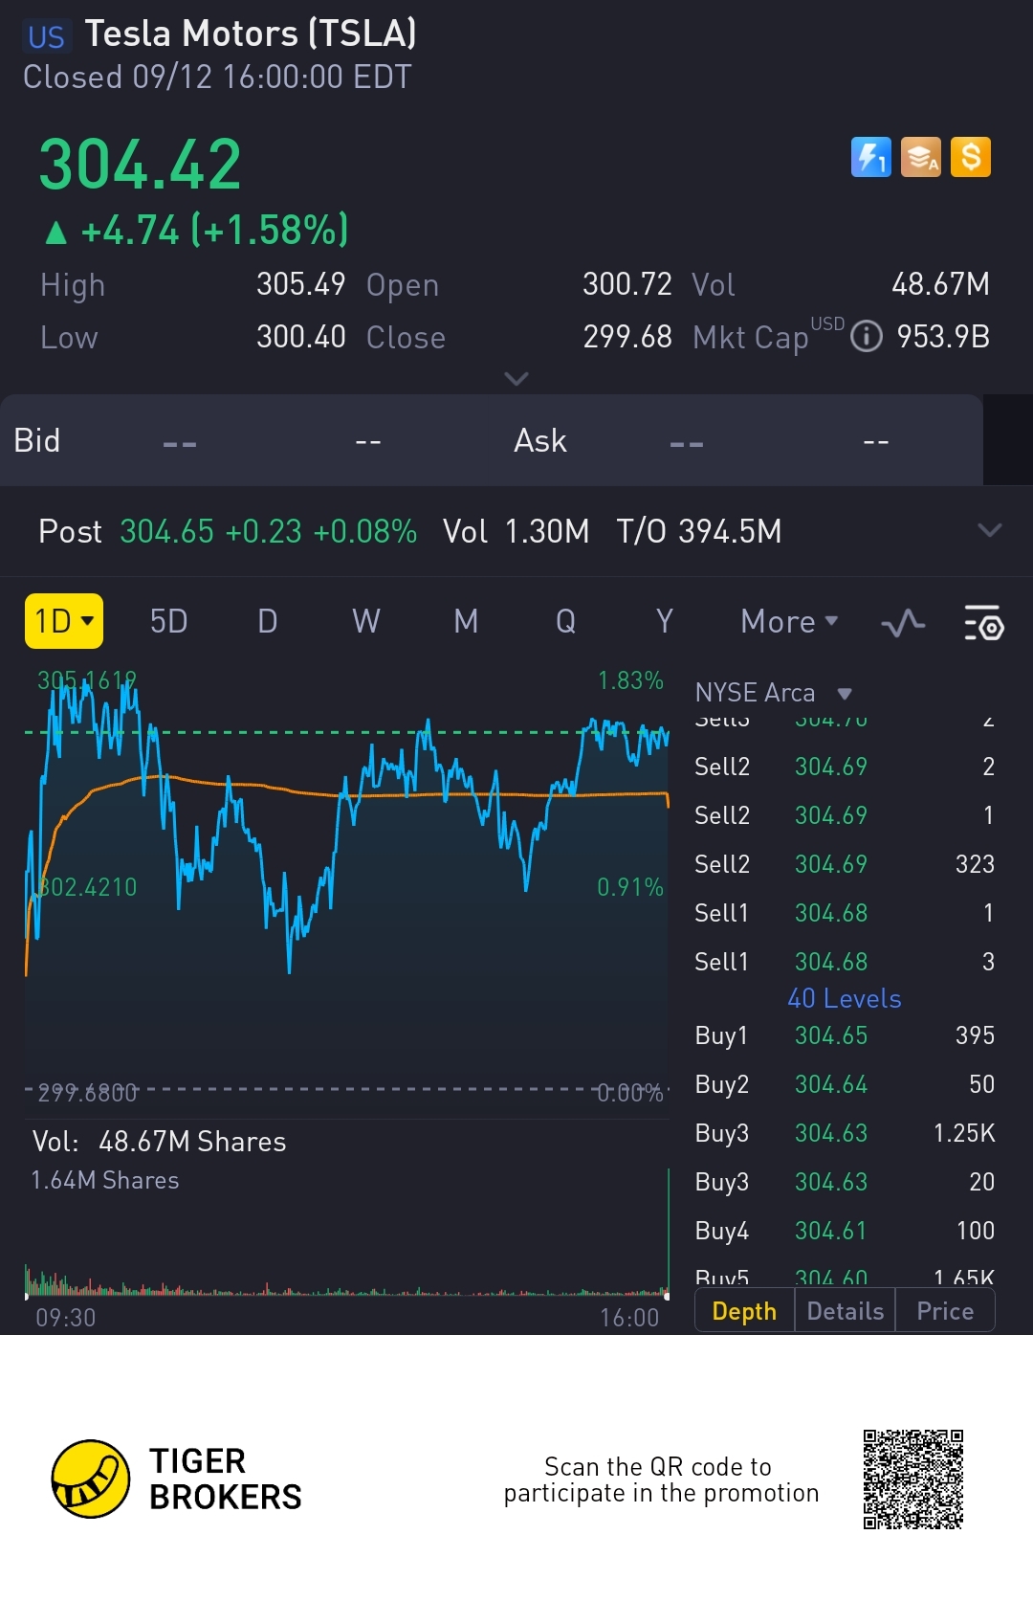Tap the Buy2 304.64 row

(845, 1084)
